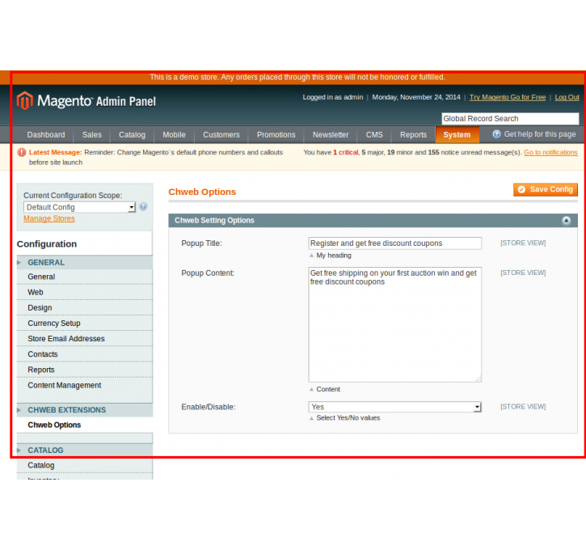The width and height of the screenshot is (586, 550).
Task: Click the Get help for this page icon
Action: point(496,134)
